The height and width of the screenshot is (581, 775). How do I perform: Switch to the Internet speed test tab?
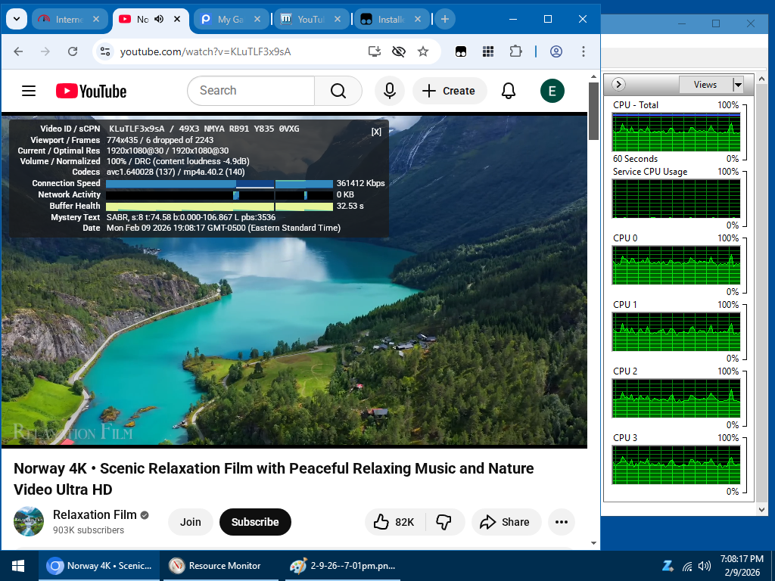(69, 19)
